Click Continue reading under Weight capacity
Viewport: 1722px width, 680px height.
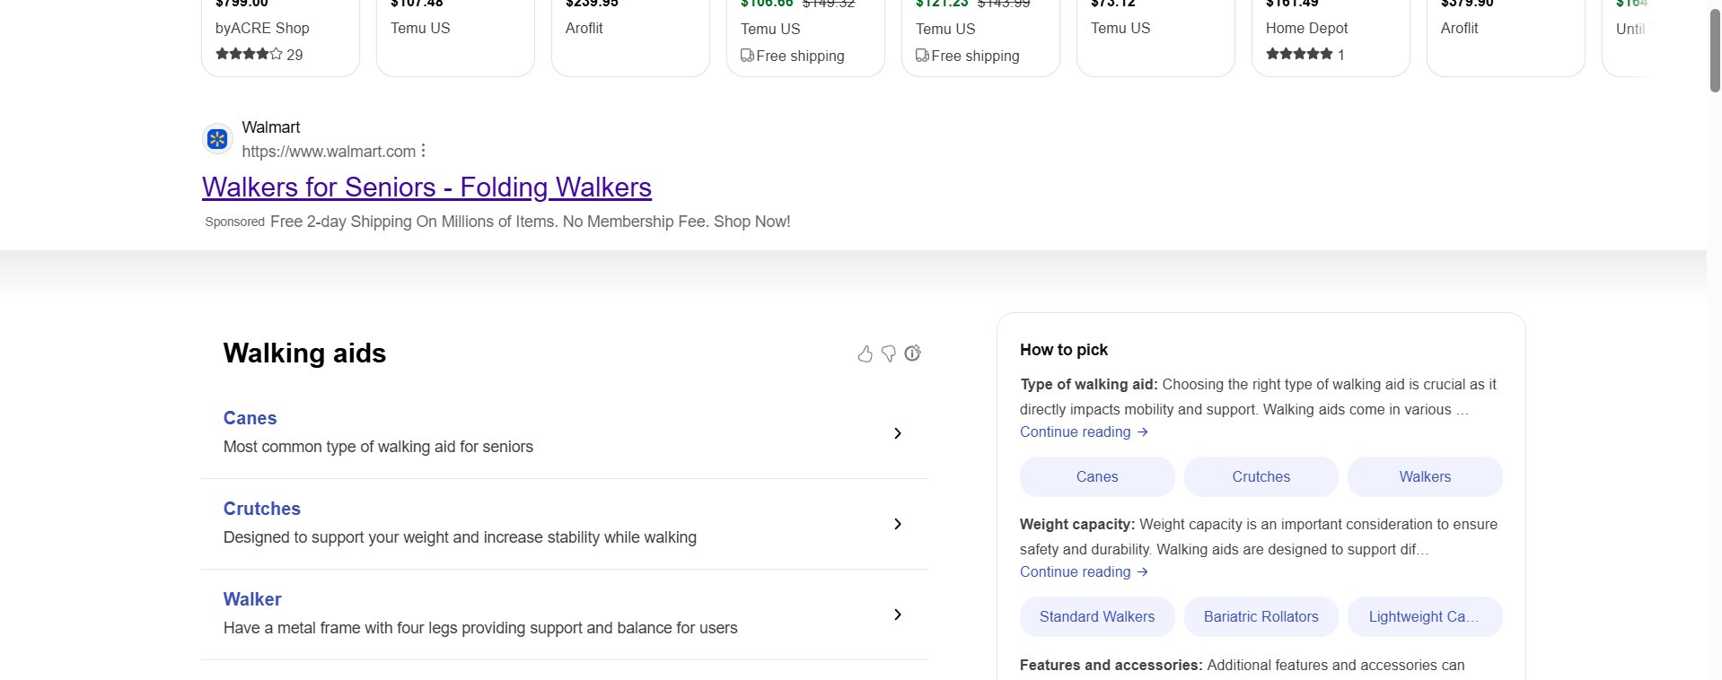[x=1083, y=571]
